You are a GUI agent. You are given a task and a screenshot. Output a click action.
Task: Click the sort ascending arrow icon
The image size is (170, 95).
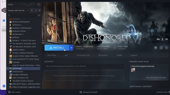[x=32, y=11]
